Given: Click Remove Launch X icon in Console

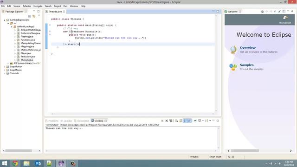Looking at the screenshot, I should [167, 121].
